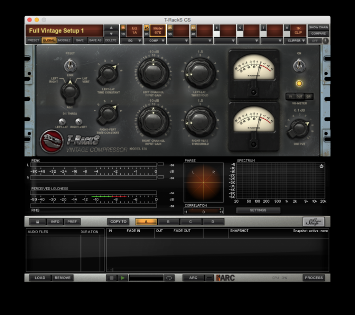Select chain slot 1B
Image resolution: width=355 pixels, height=315 pixels.
(123, 34)
